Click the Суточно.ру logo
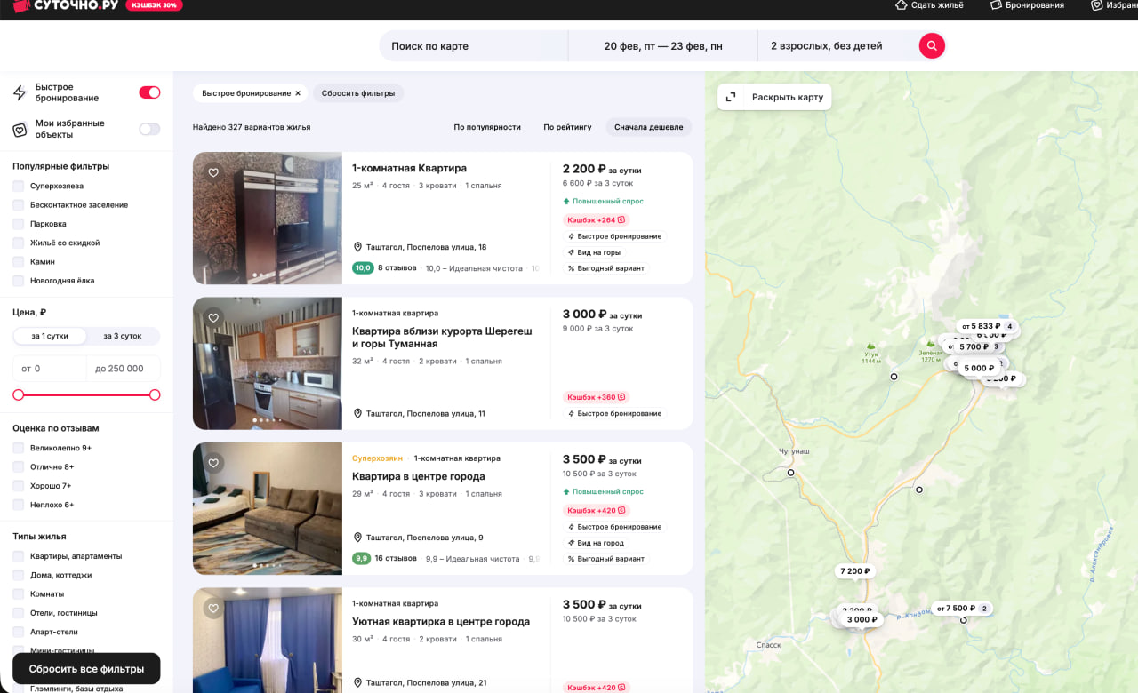The height and width of the screenshot is (693, 1138). [x=66, y=5]
